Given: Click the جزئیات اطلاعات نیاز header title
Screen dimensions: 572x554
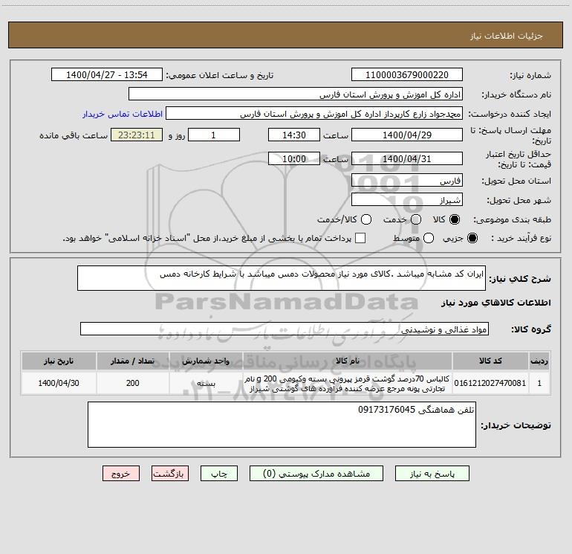Looking at the screenshot, I should [507, 36].
